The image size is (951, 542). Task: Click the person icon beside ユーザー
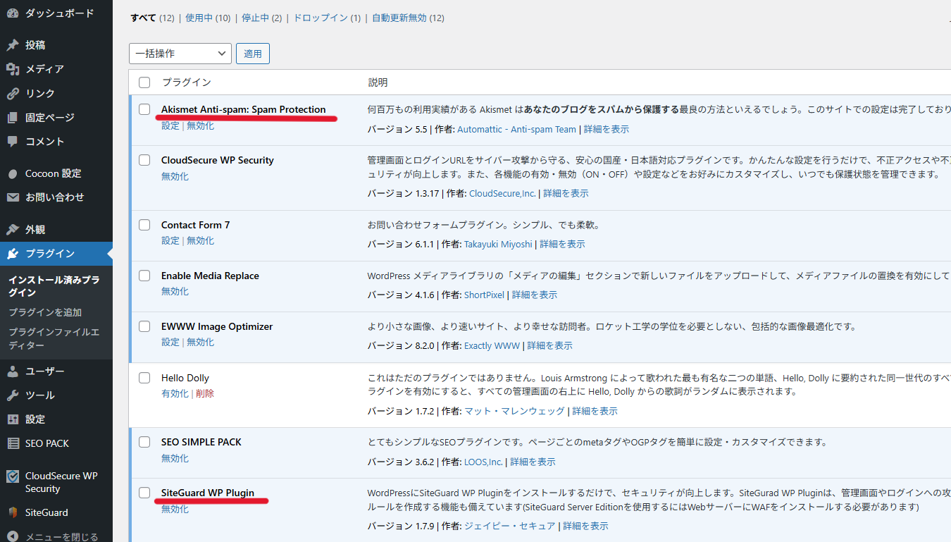[13, 371]
